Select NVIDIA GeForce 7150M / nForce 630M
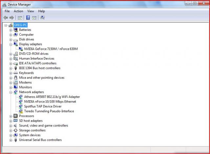This screenshot has height=154, width=210. pyautogui.click(x=51, y=49)
